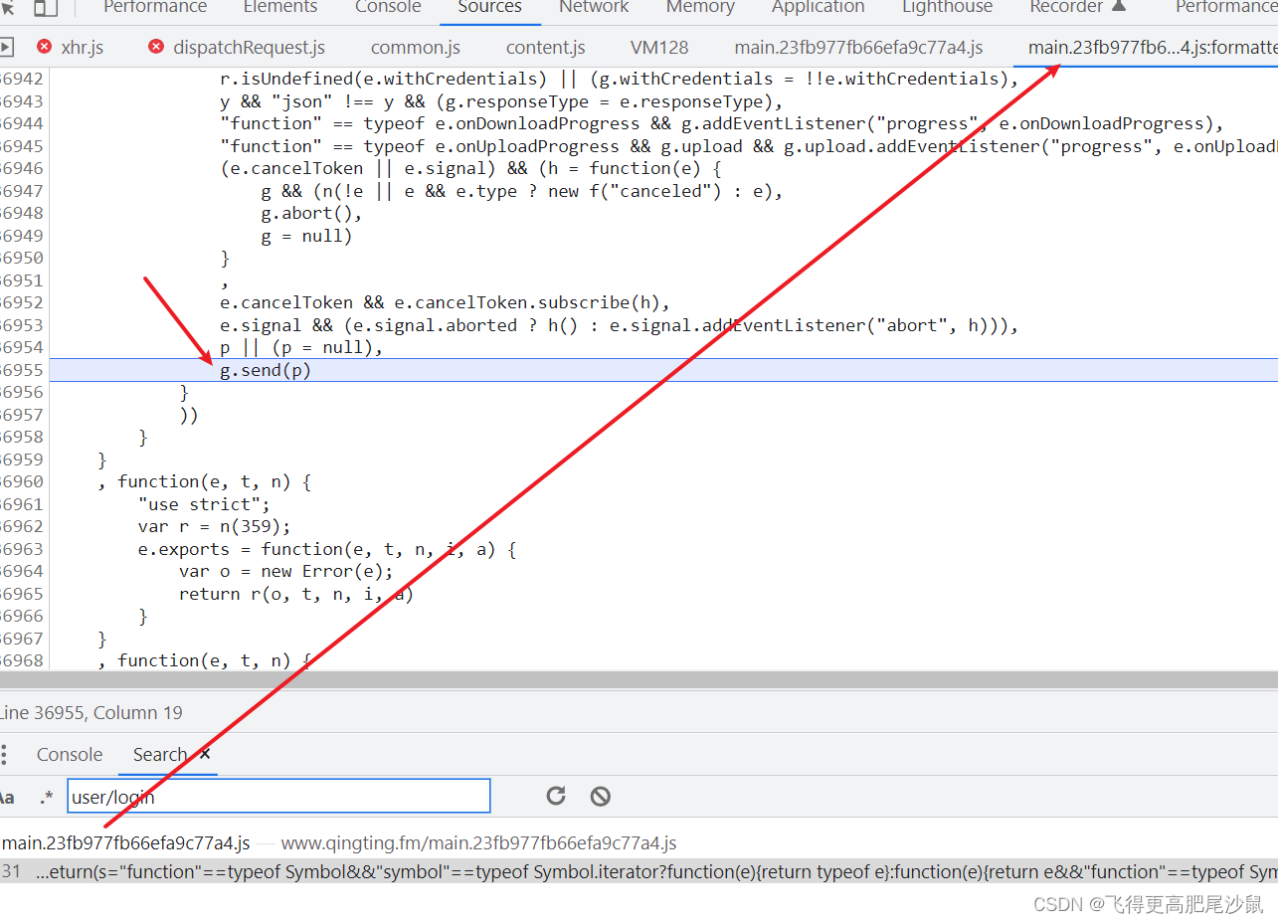Click the www.qingting.fm file path text

pyautogui.click(x=478, y=843)
